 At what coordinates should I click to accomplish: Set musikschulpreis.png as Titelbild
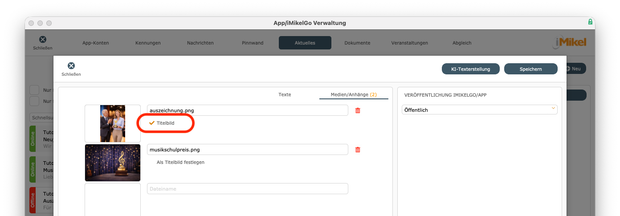pyautogui.click(x=180, y=162)
